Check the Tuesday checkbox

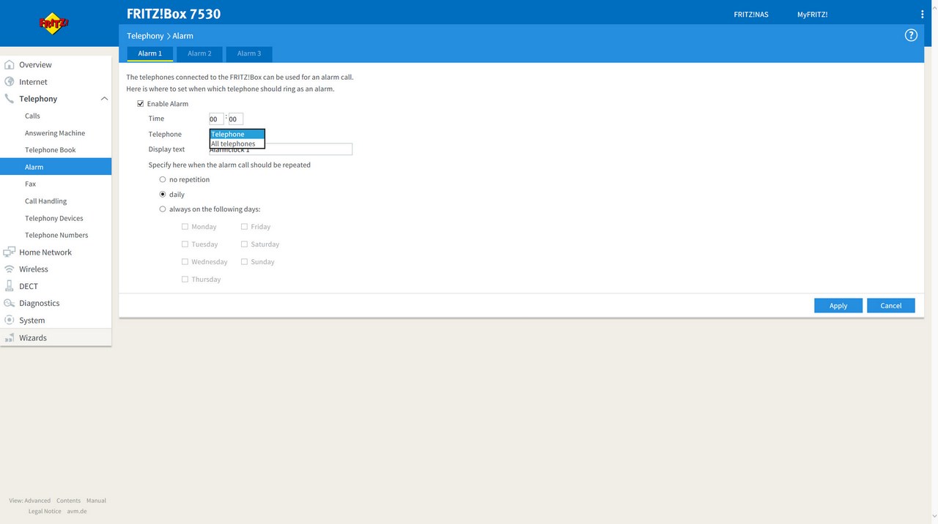[185, 244]
